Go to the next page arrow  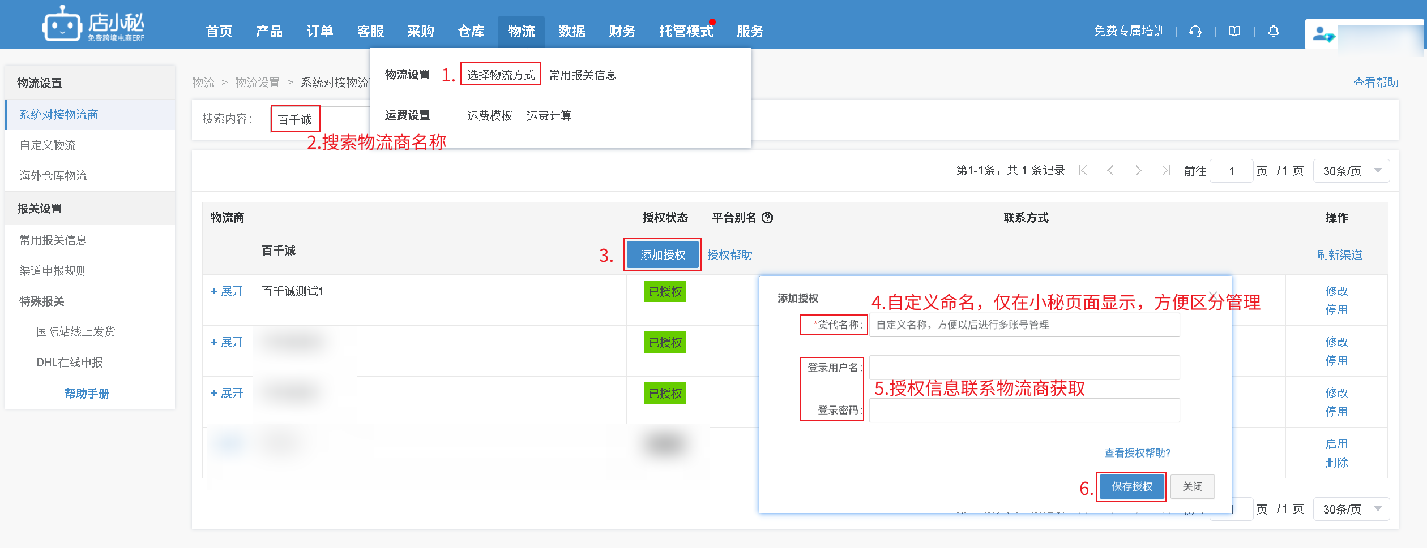(x=1138, y=170)
